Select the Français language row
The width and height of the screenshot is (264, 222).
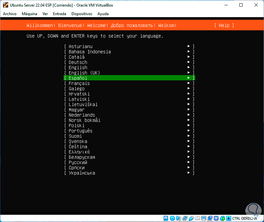[129, 83]
